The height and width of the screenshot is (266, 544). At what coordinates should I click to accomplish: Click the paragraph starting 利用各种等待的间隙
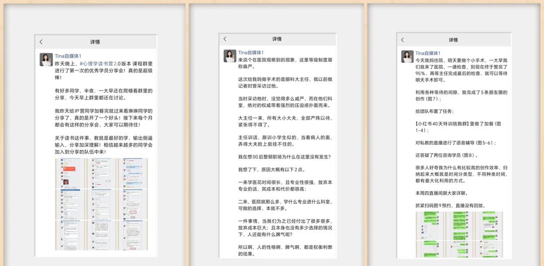(x=461, y=96)
